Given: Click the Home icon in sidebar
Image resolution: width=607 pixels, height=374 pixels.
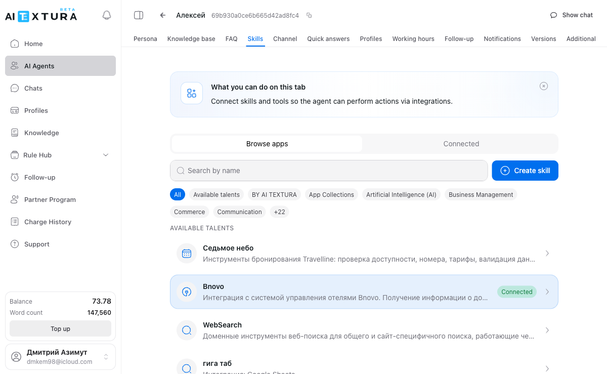Looking at the screenshot, I should pos(15,44).
